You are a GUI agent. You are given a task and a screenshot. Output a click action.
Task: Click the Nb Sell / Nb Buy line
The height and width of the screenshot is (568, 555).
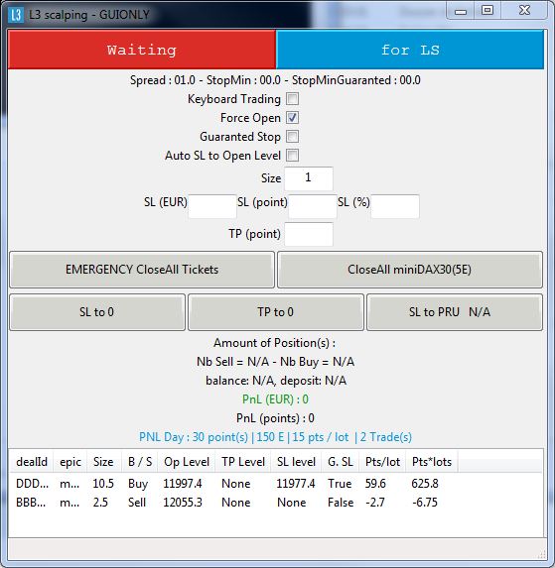276,362
